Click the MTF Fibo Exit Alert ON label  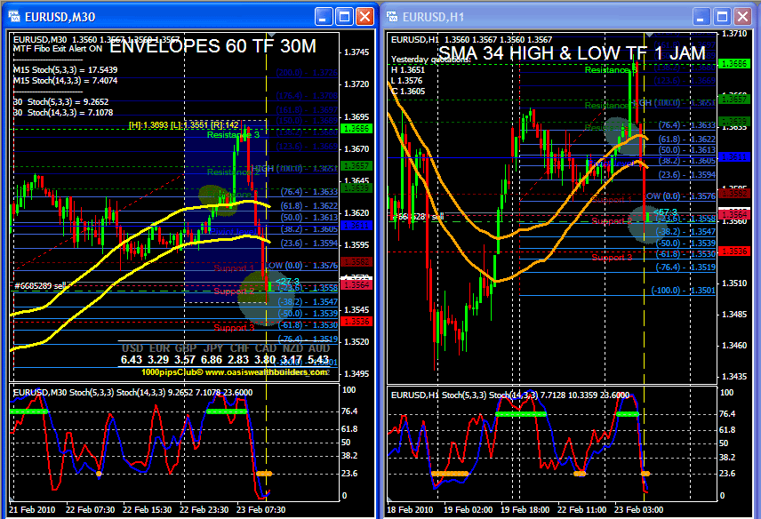(x=58, y=49)
